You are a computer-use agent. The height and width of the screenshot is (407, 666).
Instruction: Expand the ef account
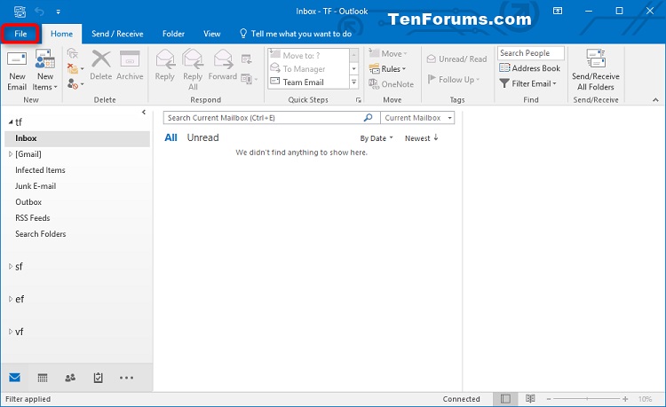[11, 300]
